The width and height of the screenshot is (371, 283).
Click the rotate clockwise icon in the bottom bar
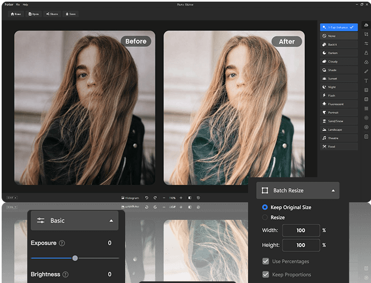pyautogui.click(x=155, y=197)
